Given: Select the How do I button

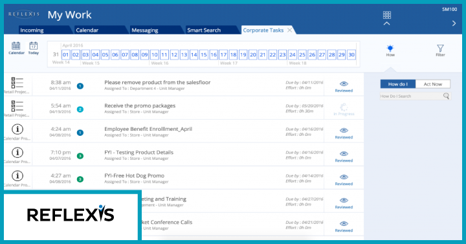Looking at the screenshot, I should click(x=397, y=84).
